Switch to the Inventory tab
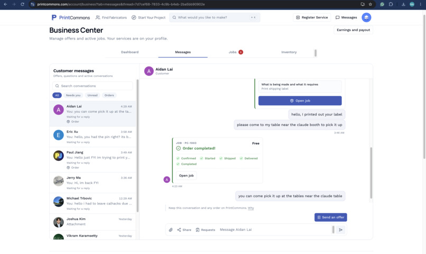The height and width of the screenshot is (254, 426). [x=289, y=52]
